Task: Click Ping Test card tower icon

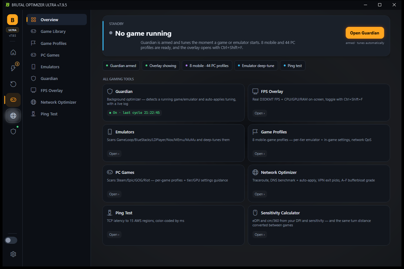Action: point(110,213)
